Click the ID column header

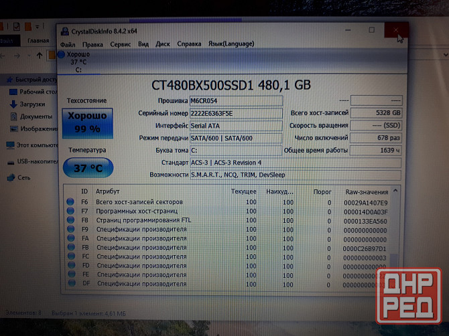(x=84, y=191)
